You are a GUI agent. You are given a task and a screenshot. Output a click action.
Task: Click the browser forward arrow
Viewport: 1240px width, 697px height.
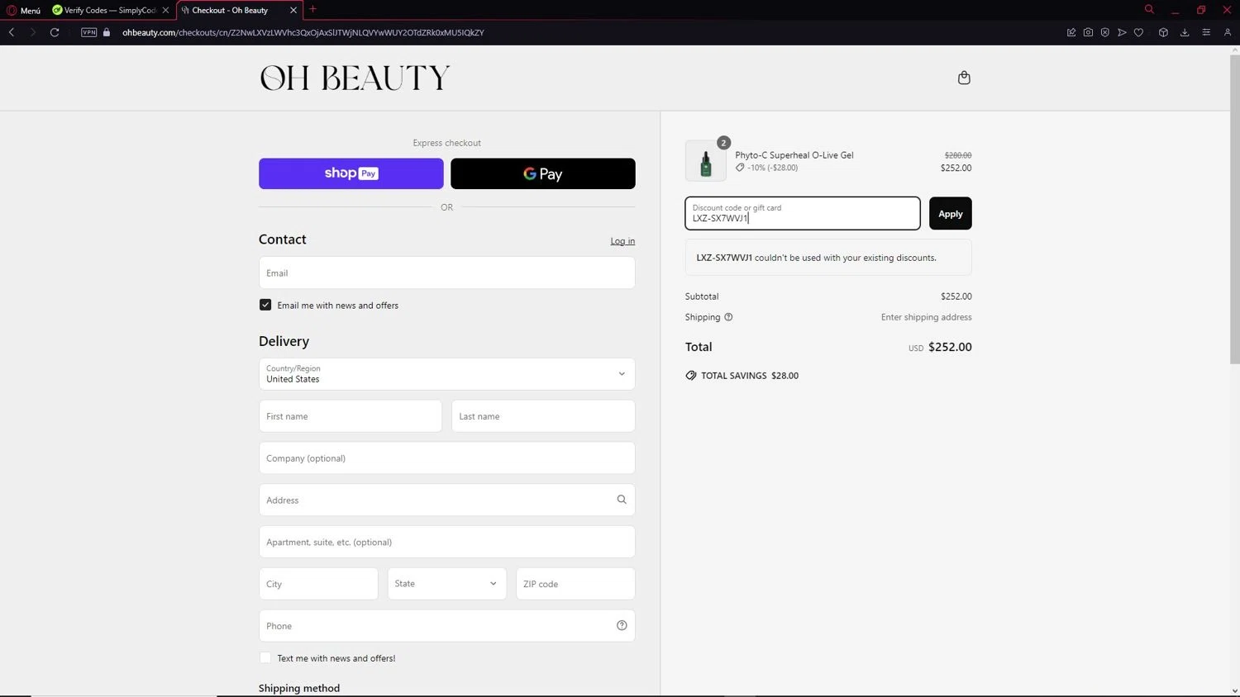point(33,32)
